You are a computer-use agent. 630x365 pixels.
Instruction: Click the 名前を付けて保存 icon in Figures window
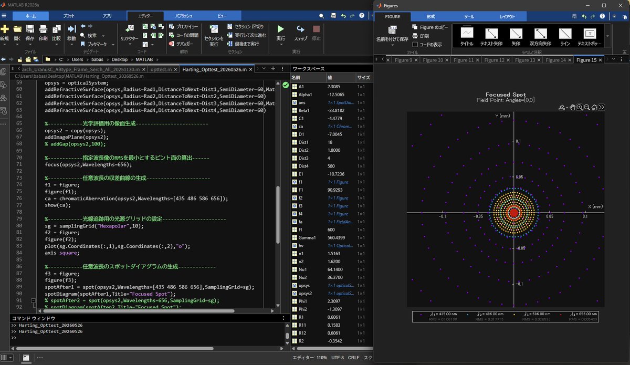[392, 29]
